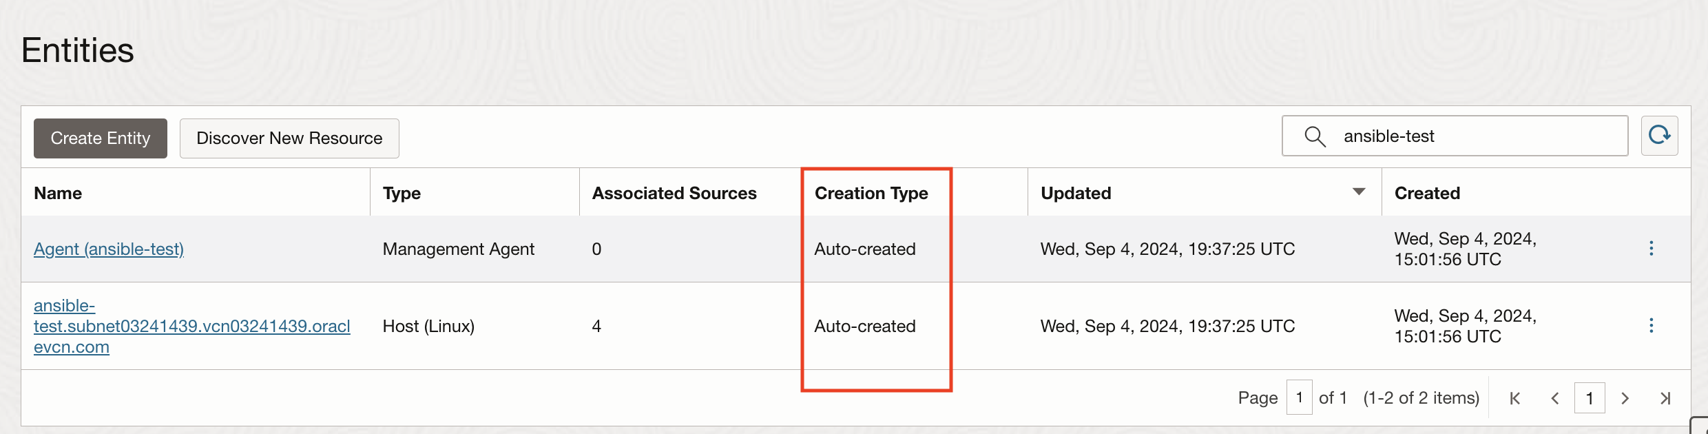1708x434 pixels.
Task: Click the refresh icon beside search
Action: click(1659, 136)
